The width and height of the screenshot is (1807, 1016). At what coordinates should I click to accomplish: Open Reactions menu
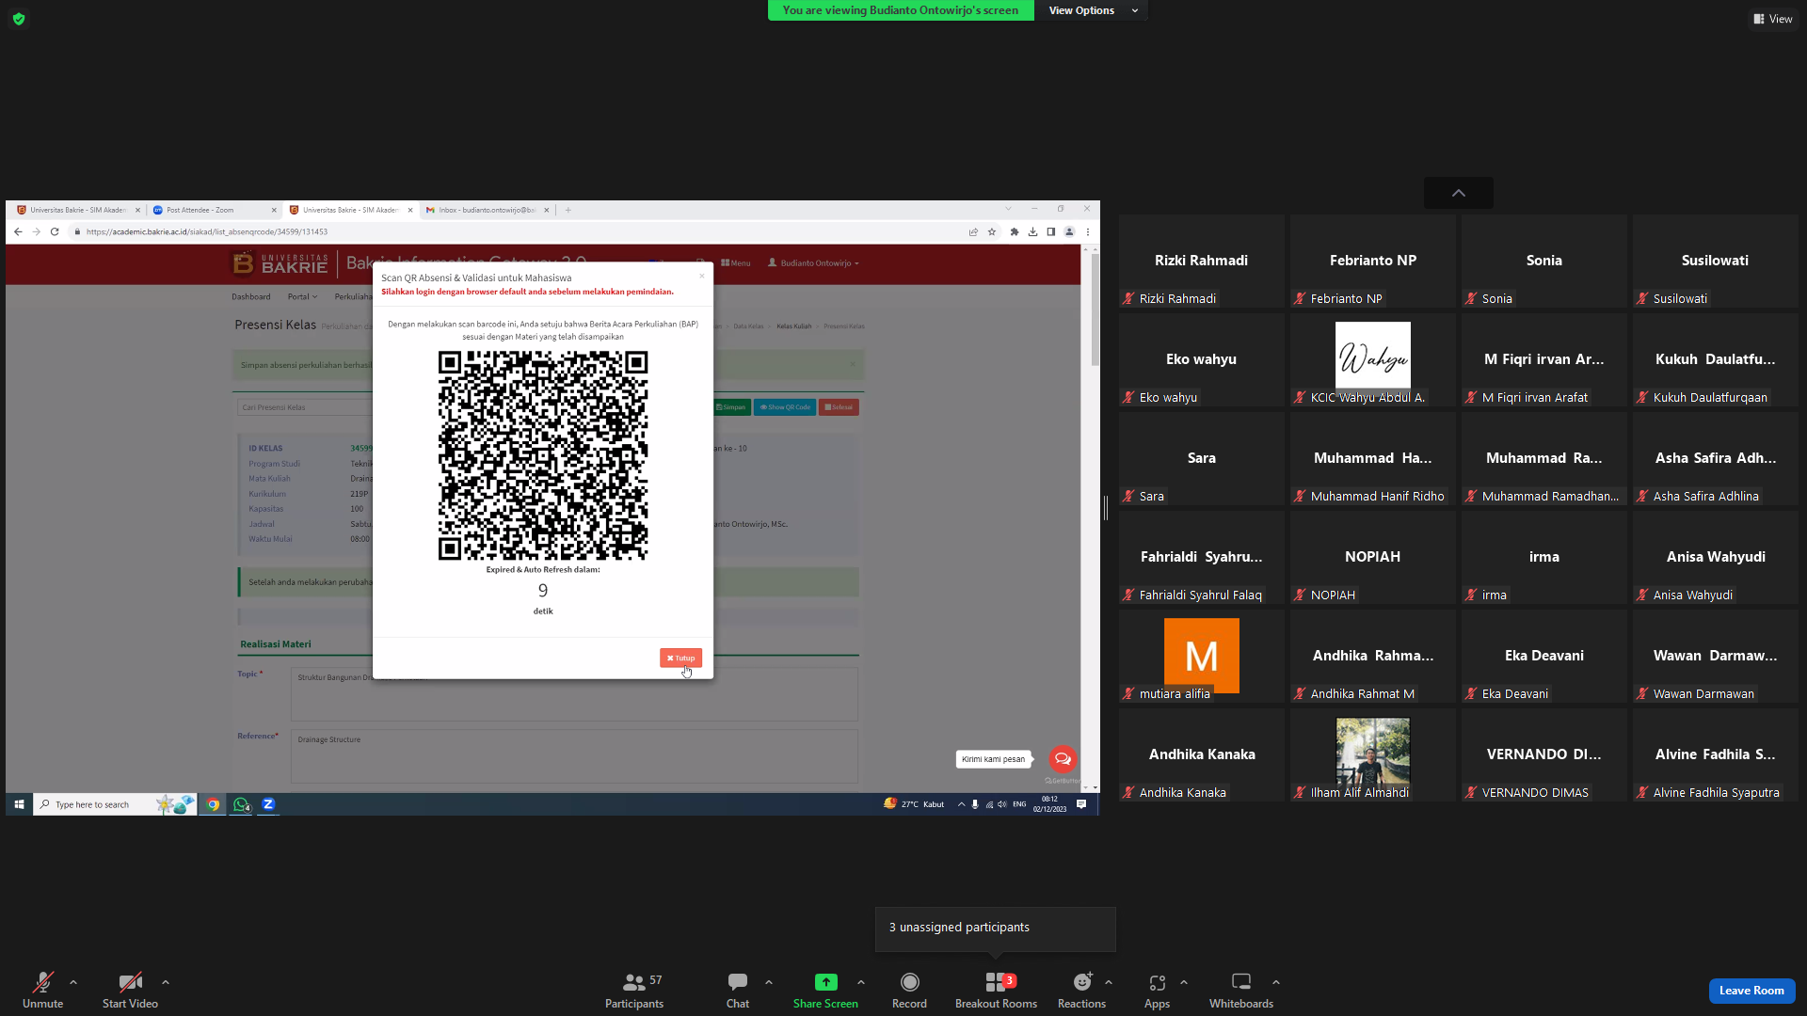1081,990
